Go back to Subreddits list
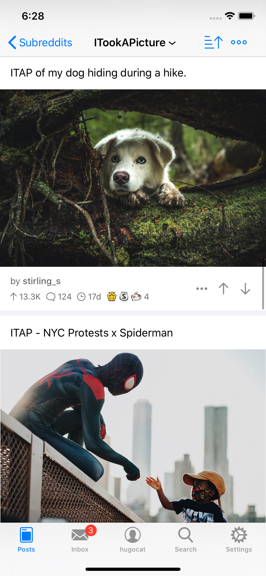266x576 pixels. coord(40,42)
